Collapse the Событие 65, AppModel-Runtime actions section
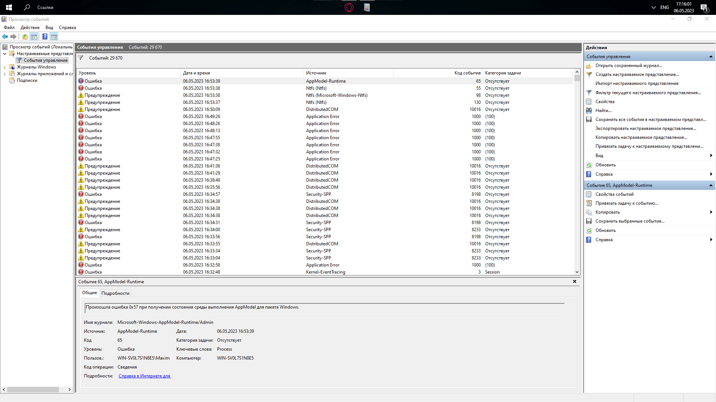The width and height of the screenshot is (716, 402). tap(711, 185)
